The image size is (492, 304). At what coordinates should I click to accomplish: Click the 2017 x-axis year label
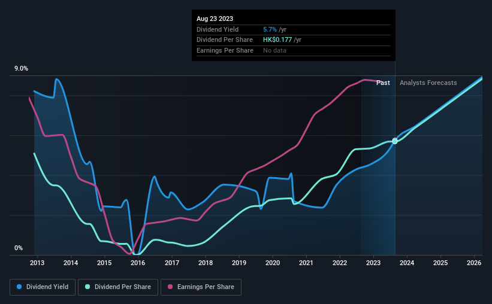pos(171,263)
